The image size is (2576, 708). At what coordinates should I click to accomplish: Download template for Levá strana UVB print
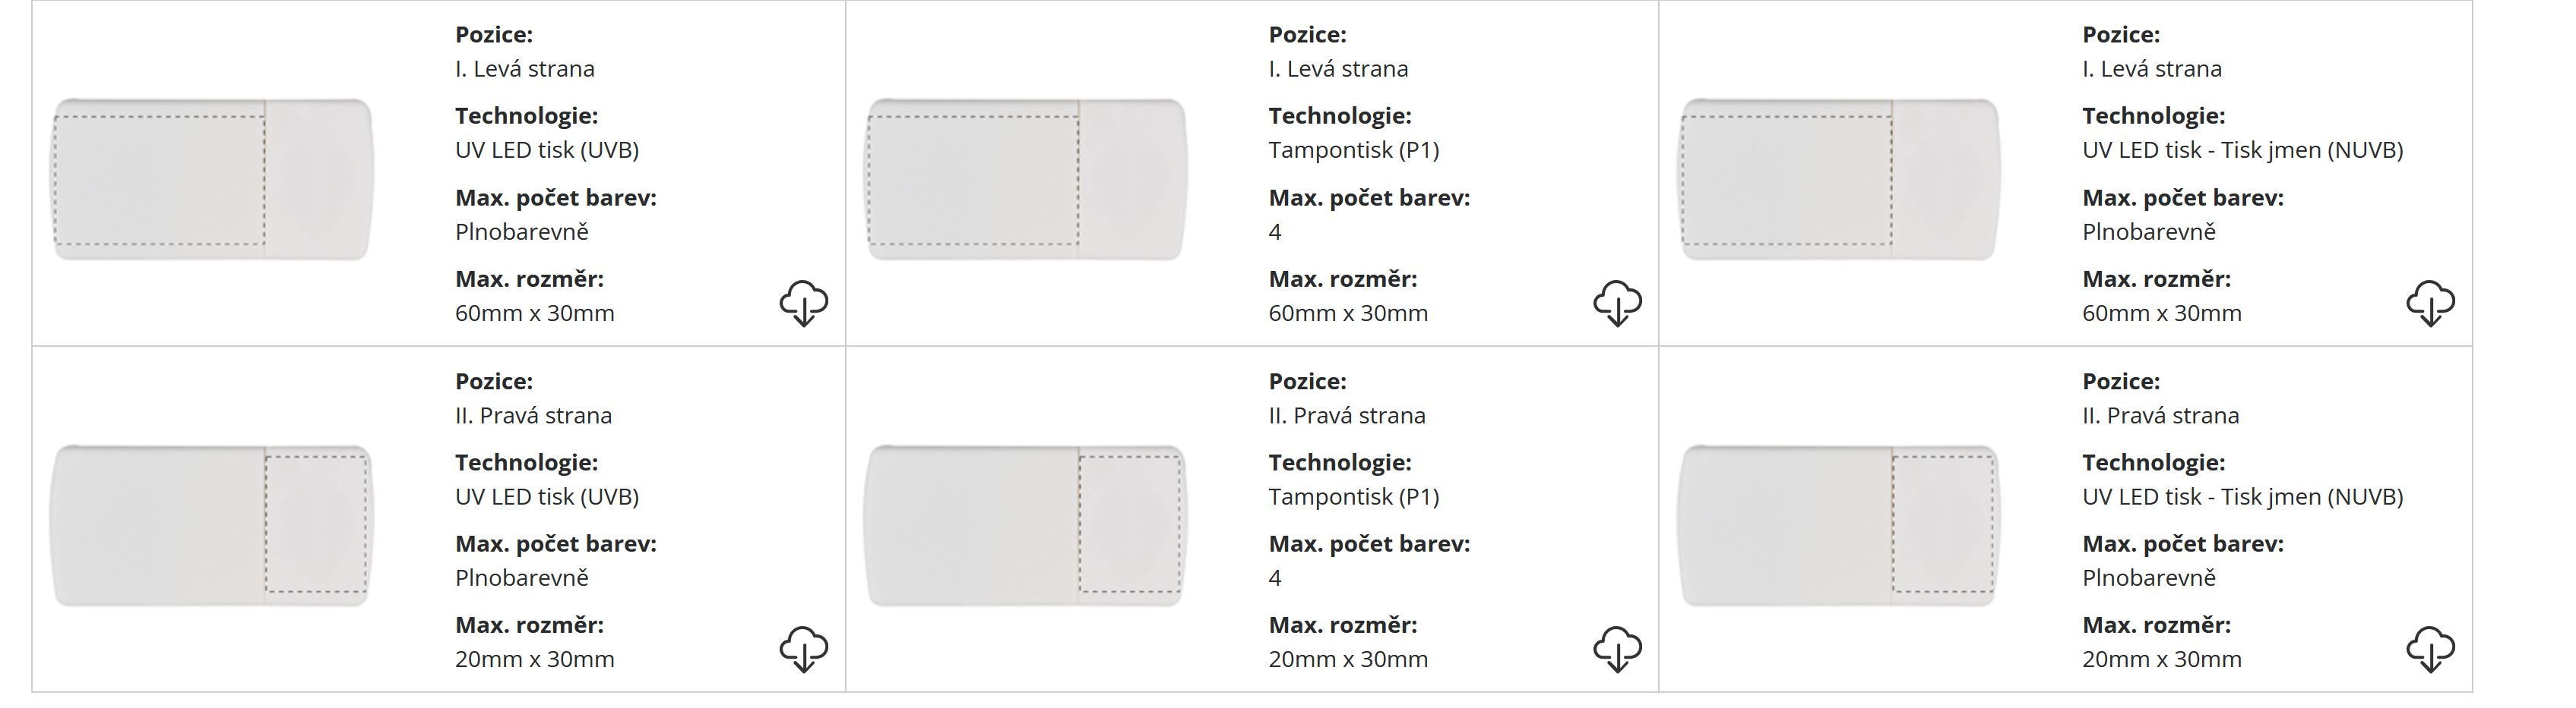(x=803, y=303)
